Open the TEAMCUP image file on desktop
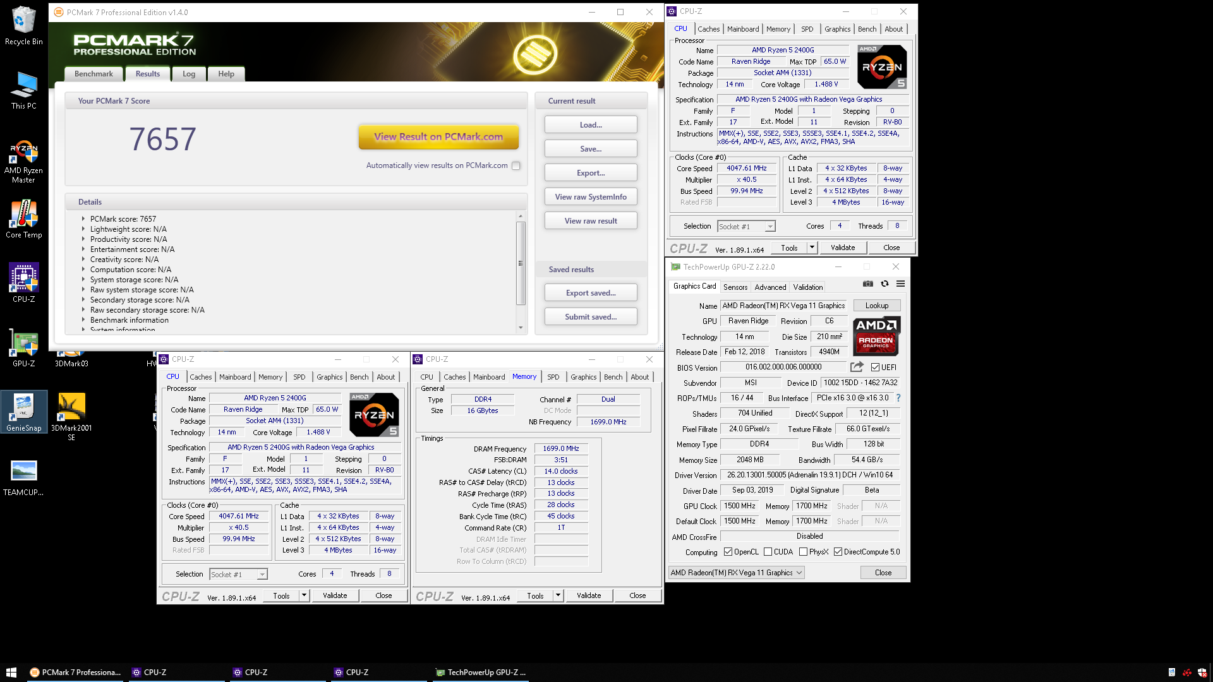 click(x=23, y=478)
